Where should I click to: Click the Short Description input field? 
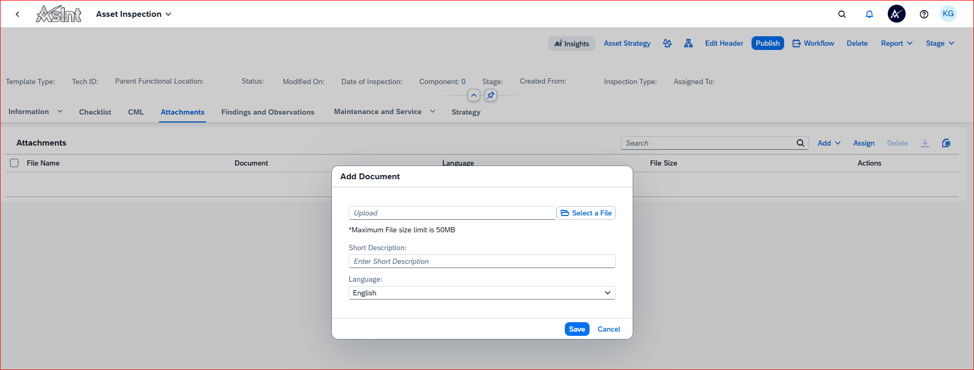point(482,261)
